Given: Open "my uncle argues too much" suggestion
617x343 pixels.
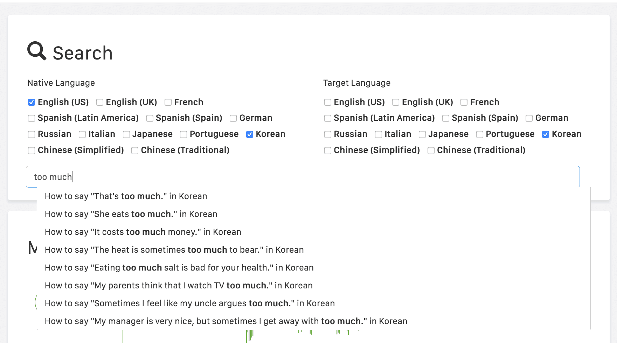Looking at the screenshot, I should (313, 303).
